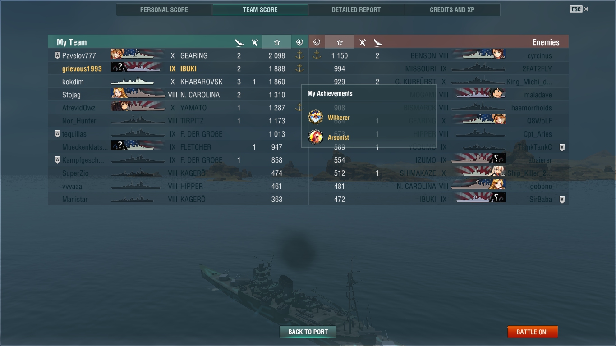Close the results screen with ESC X

pyautogui.click(x=579, y=9)
